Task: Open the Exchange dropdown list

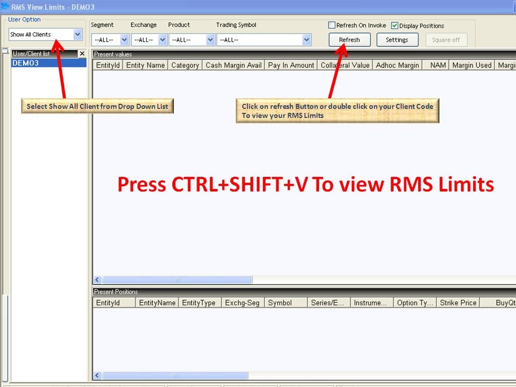Action: tap(162, 40)
